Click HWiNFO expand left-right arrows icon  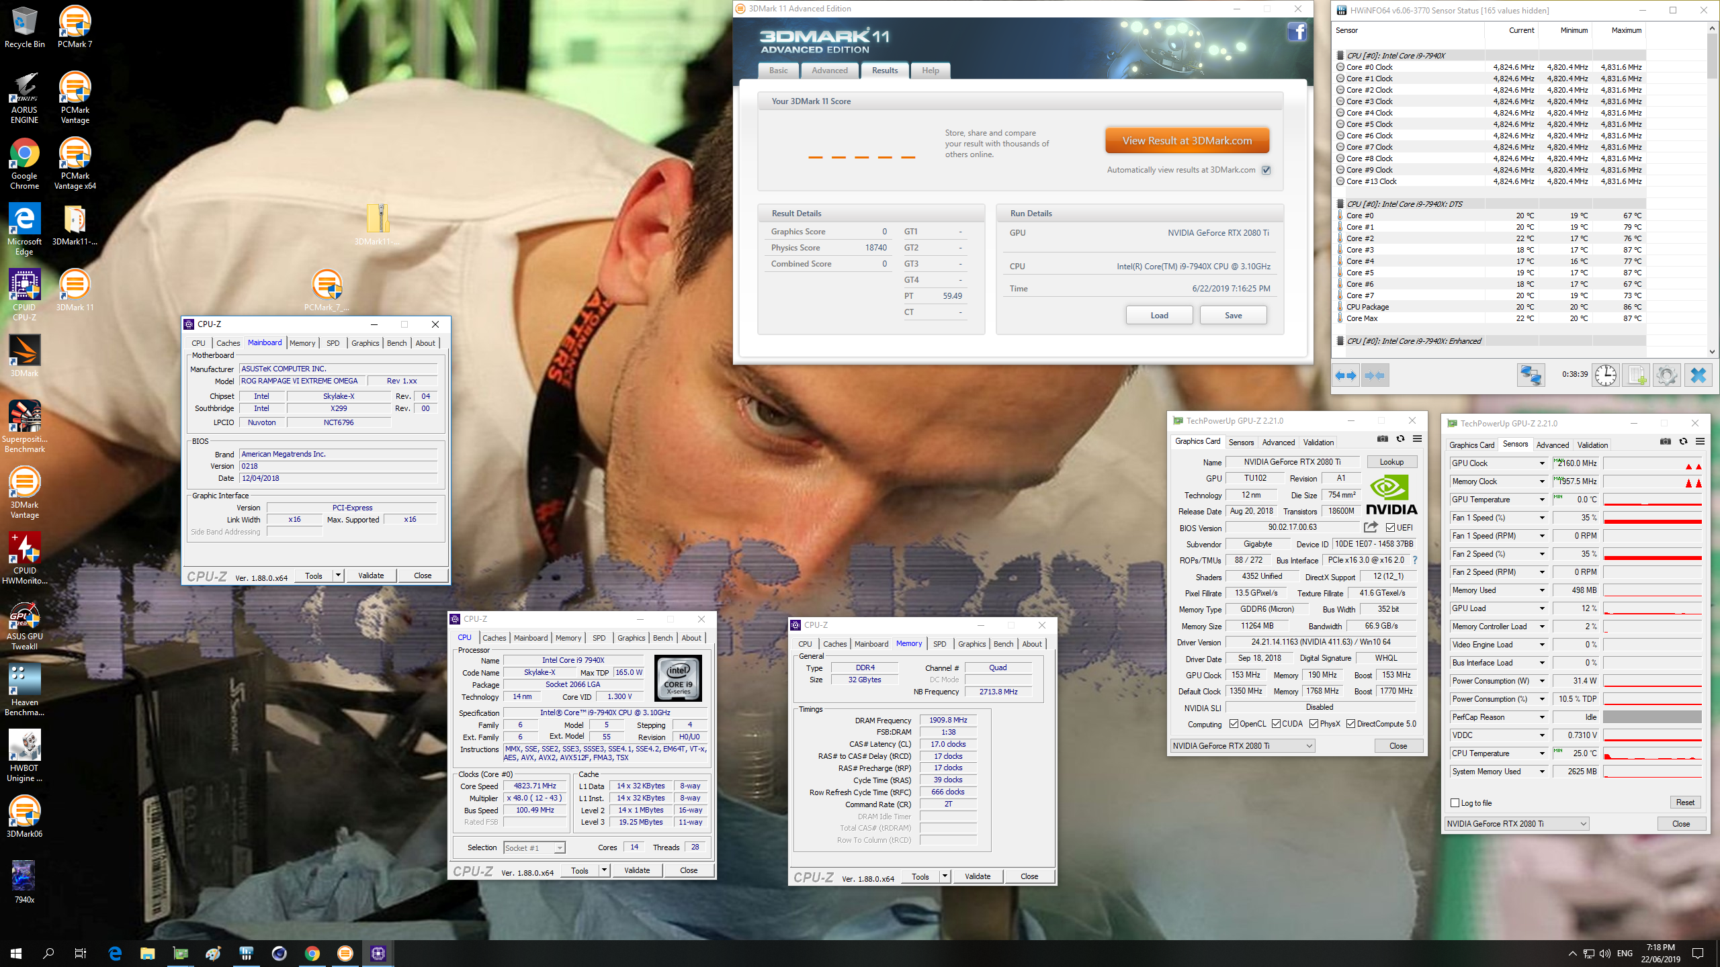click(x=1345, y=375)
